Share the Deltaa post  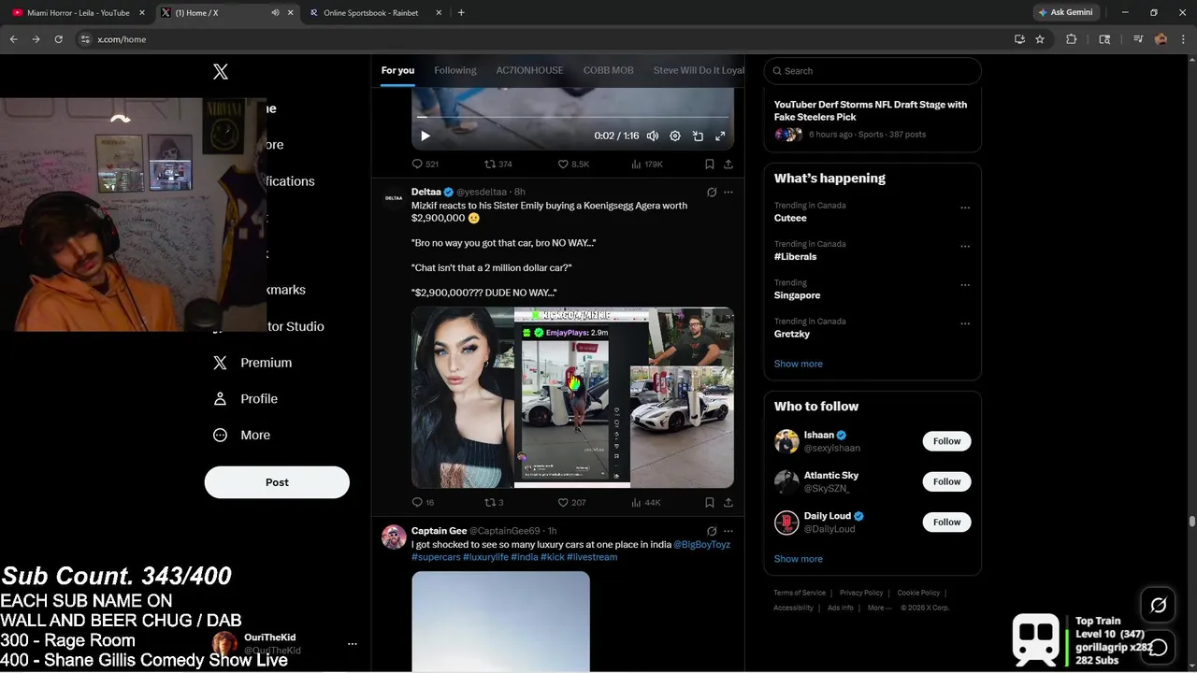point(728,502)
